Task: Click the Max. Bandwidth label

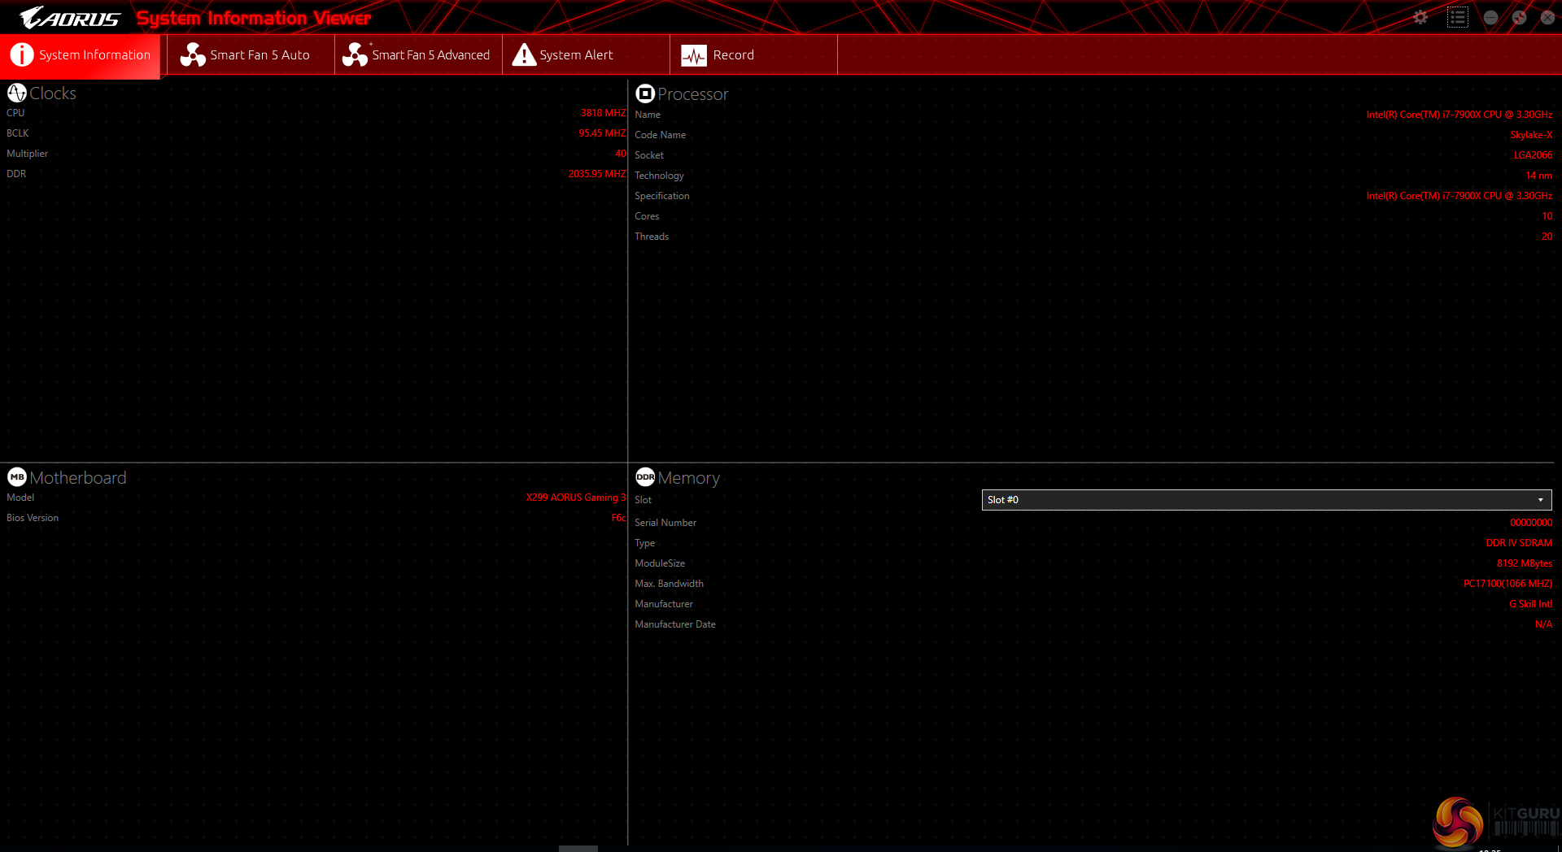Action: pyautogui.click(x=670, y=584)
